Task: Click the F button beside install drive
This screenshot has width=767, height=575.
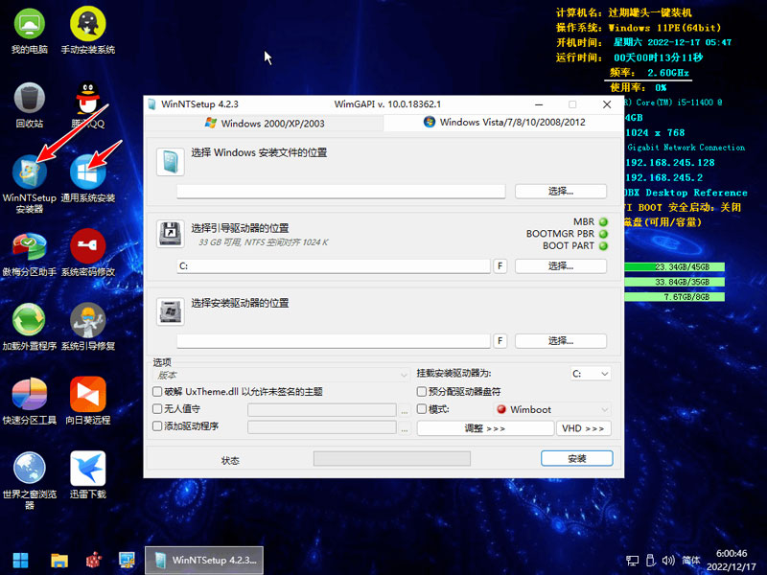Action: tap(500, 341)
